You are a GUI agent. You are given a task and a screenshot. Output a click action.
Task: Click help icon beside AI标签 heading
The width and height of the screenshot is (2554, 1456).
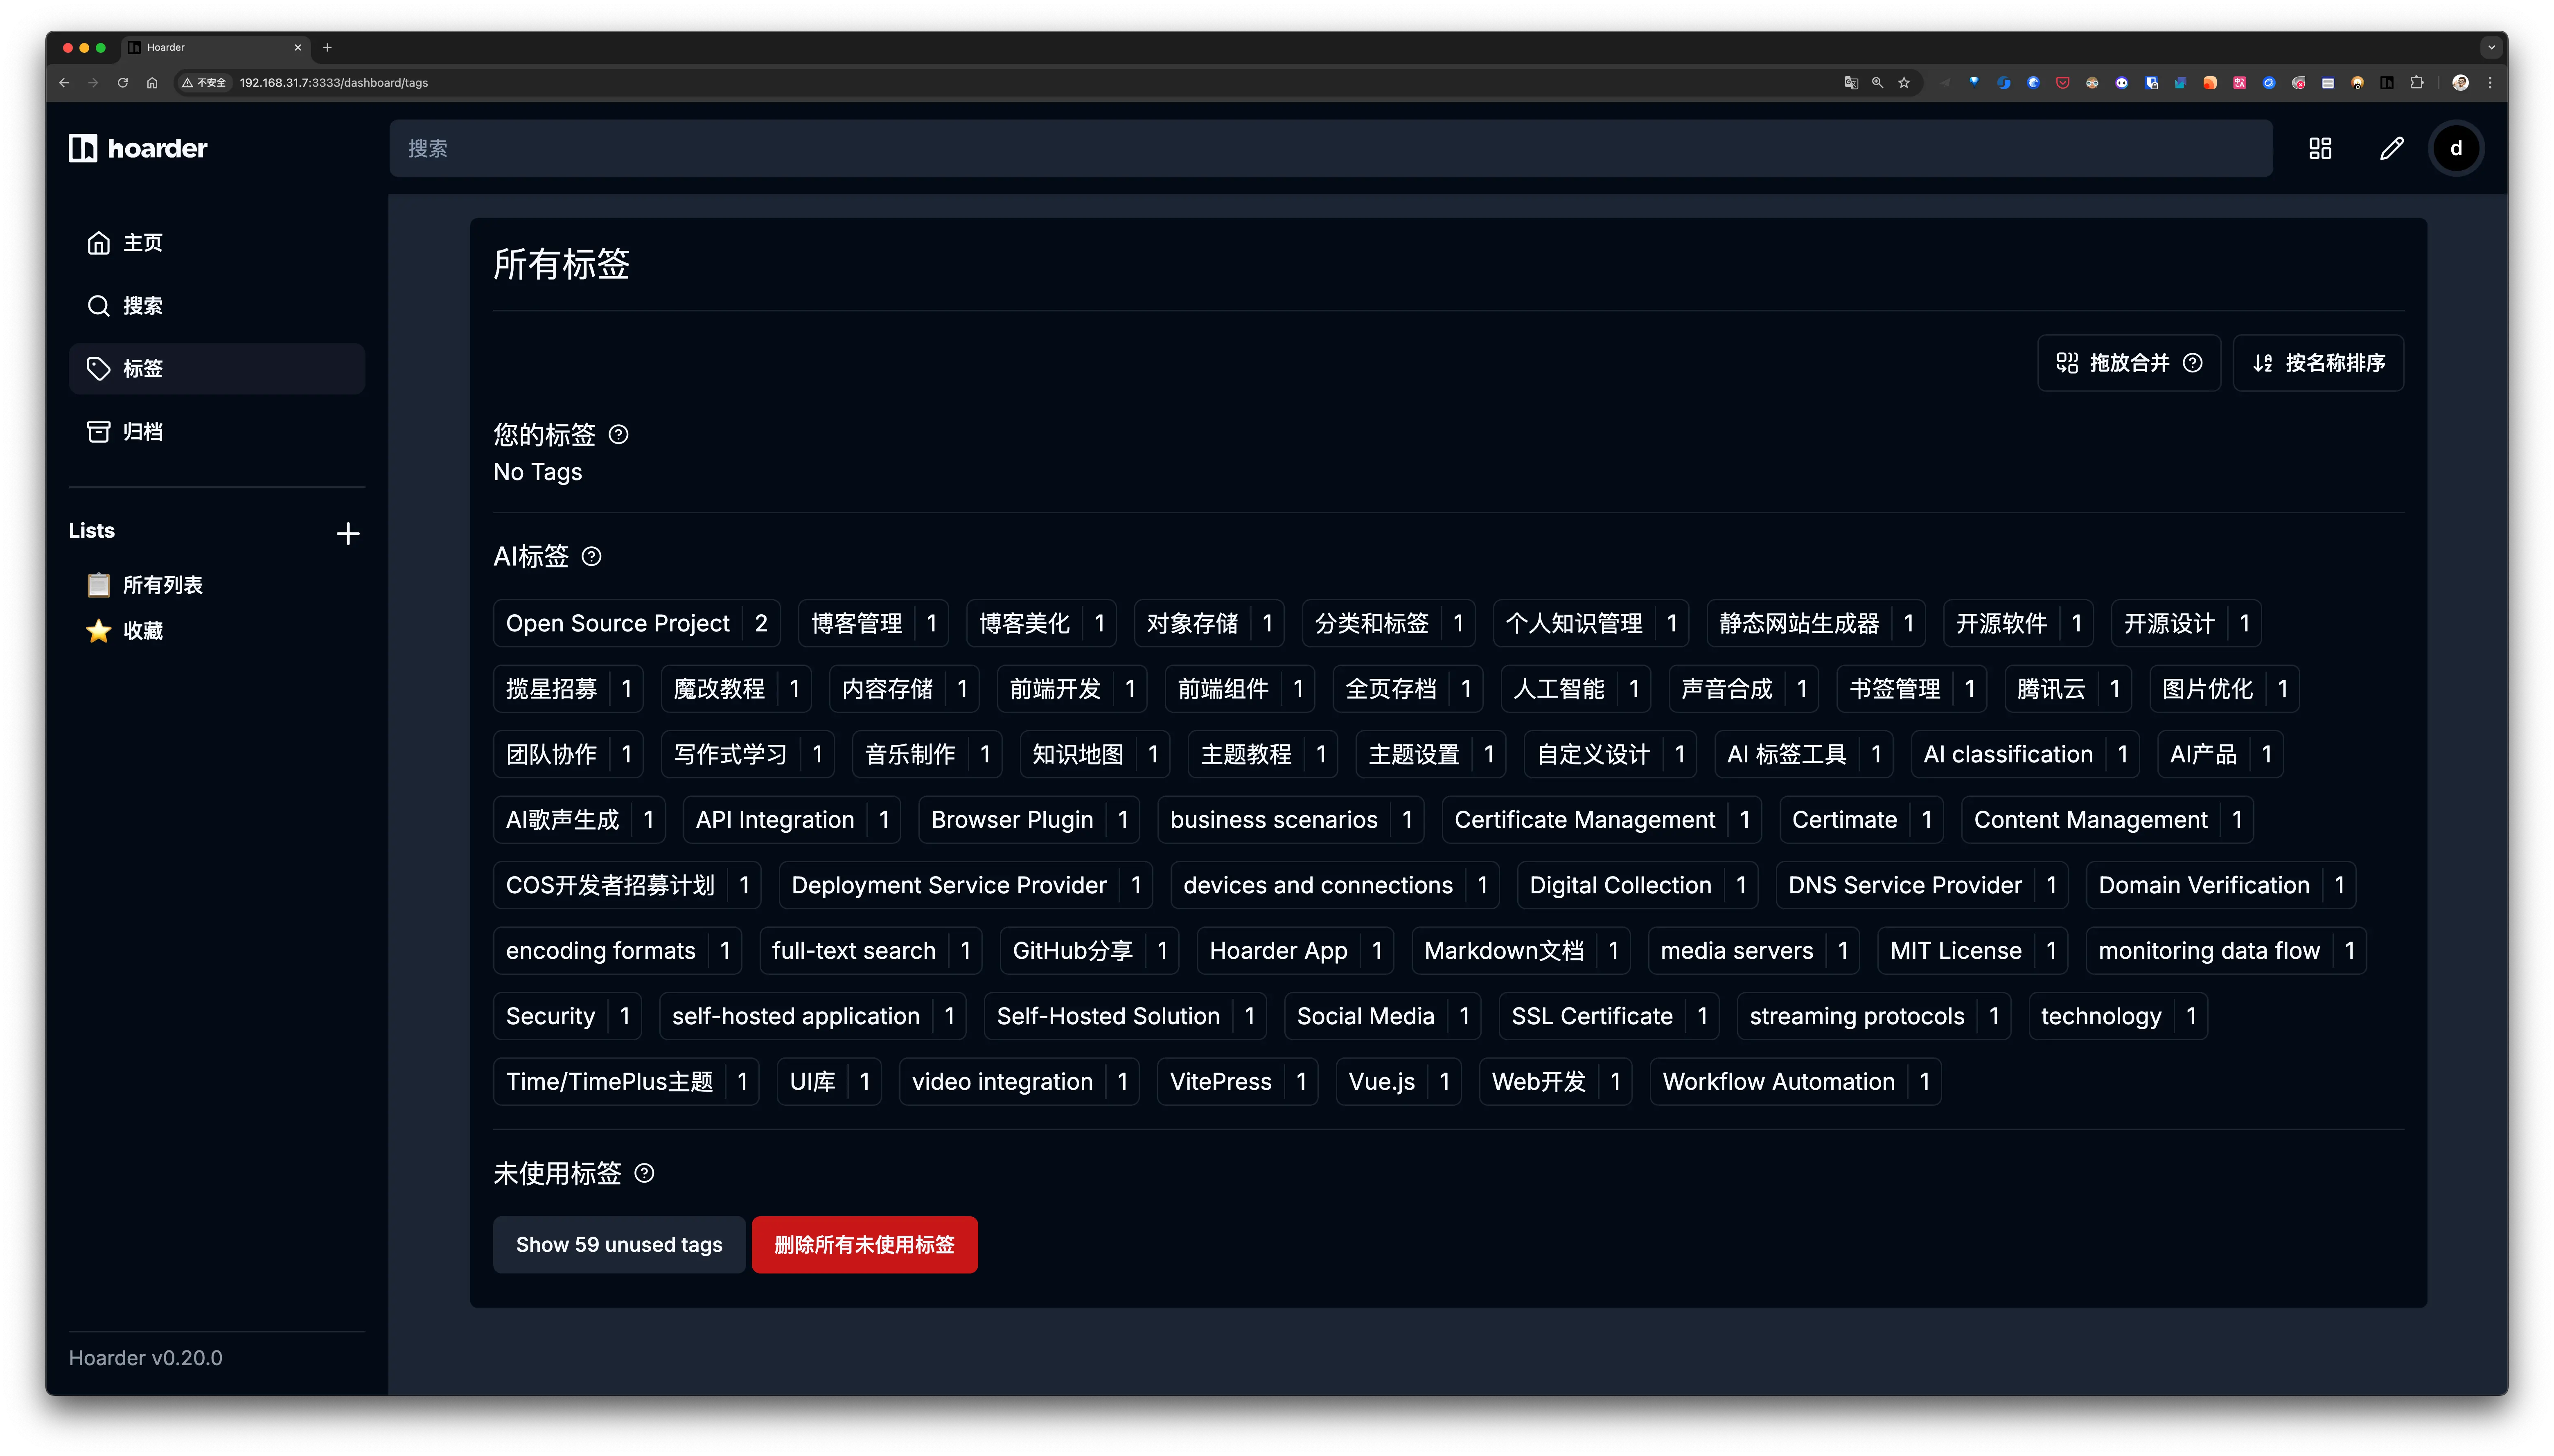pos(592,557)
